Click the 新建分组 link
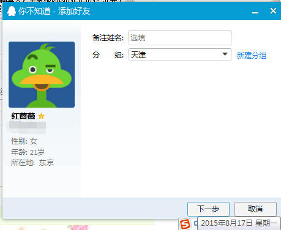The height and width of the screenshot is (230, 281). (252, 55)
